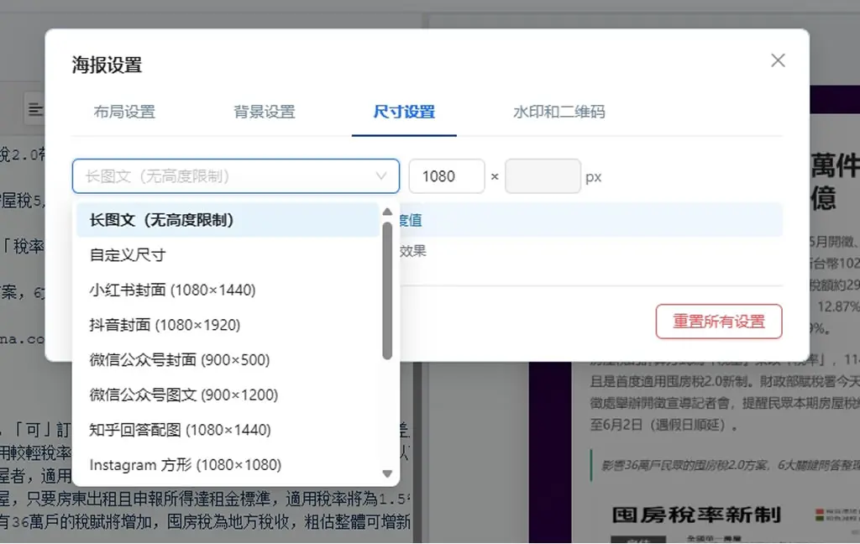Click the scroll up arrow in dropdown list
This screenshot has height=544, width=860.
coord(387,212)
